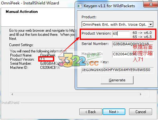158x120 pixels.
Task: Click the Machine ID field in Keygen
Action: tap(133, 54)
